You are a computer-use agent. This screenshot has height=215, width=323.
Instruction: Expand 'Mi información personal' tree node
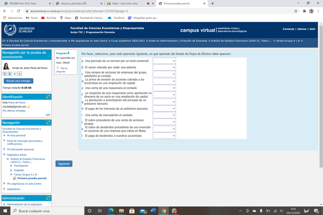coord(4,149)
